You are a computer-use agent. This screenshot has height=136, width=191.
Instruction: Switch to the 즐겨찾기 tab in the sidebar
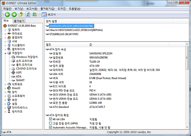[19, 21]
